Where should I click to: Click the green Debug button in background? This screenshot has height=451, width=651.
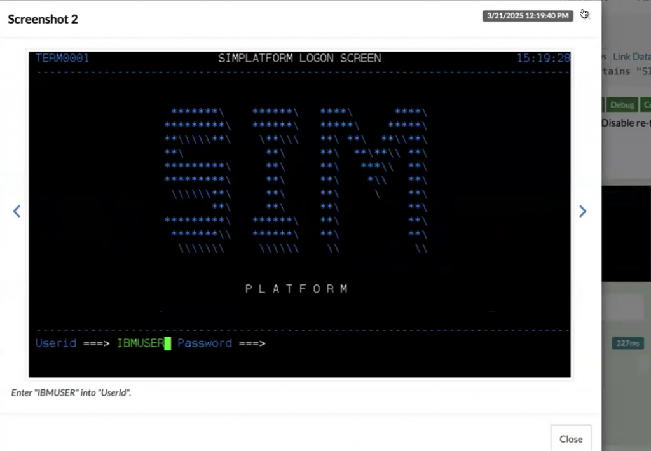point(622,104)
